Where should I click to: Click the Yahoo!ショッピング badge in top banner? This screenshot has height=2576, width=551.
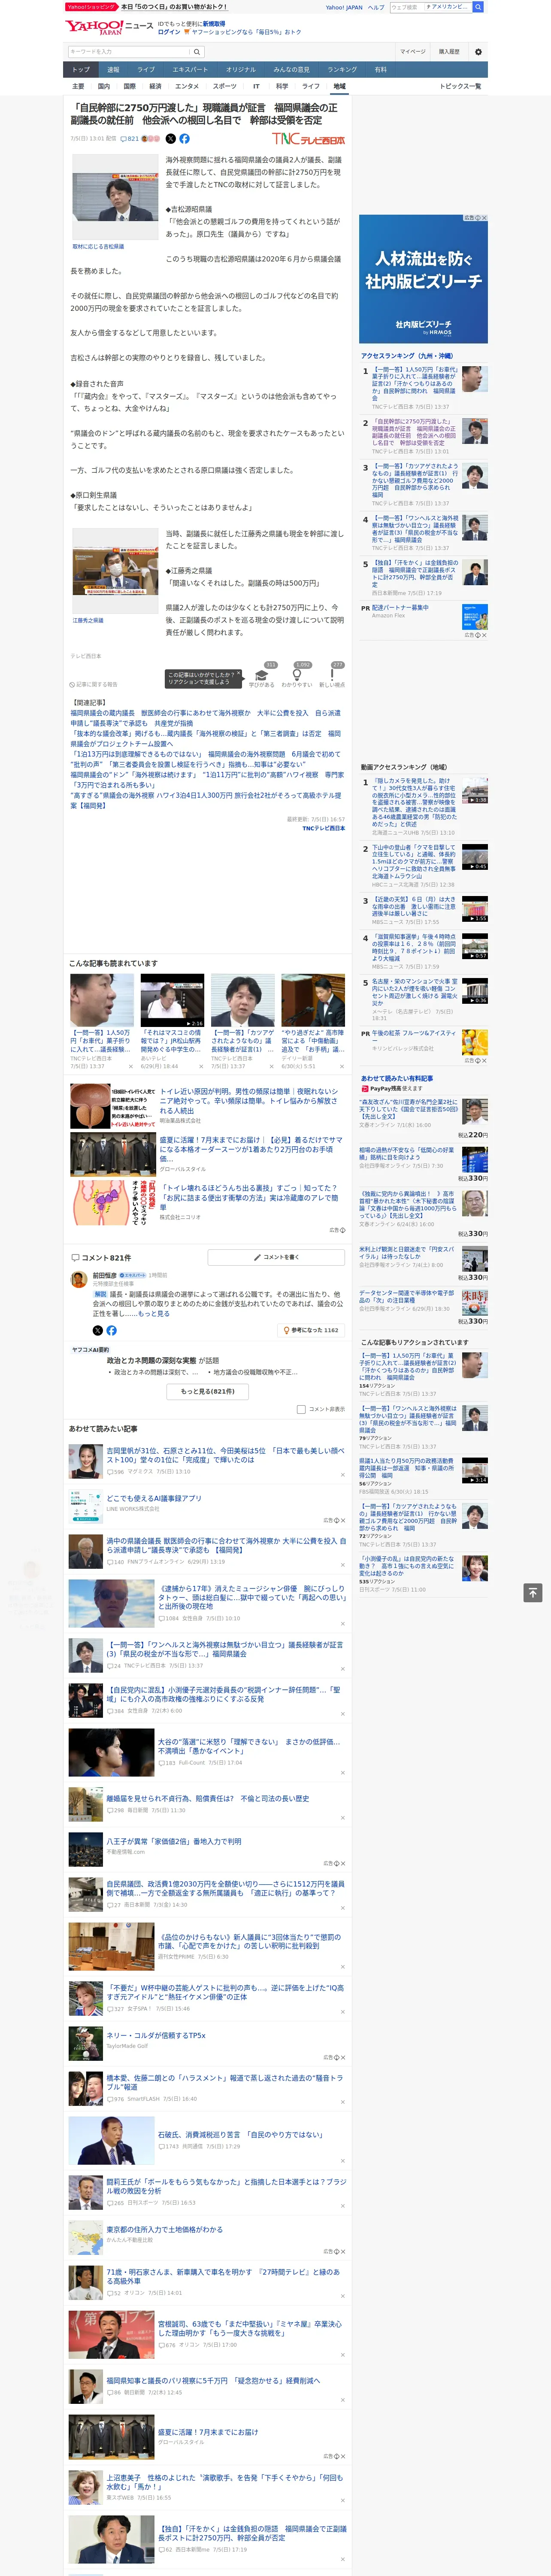(x=92, y=7)
